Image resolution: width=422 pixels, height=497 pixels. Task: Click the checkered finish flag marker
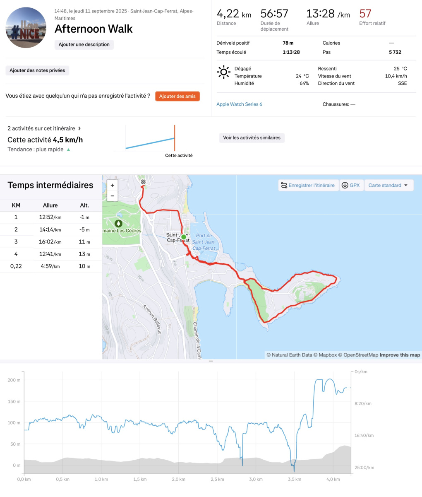(143, 182)
